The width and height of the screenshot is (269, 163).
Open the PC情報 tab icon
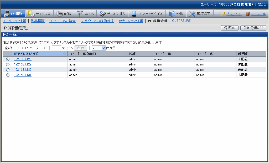pos(7,14)
